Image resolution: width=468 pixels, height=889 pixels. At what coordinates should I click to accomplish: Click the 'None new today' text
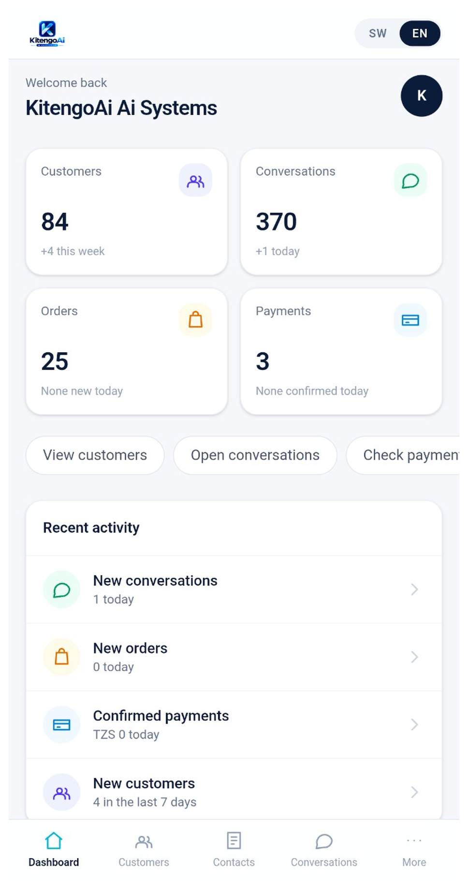coord(82,391)
